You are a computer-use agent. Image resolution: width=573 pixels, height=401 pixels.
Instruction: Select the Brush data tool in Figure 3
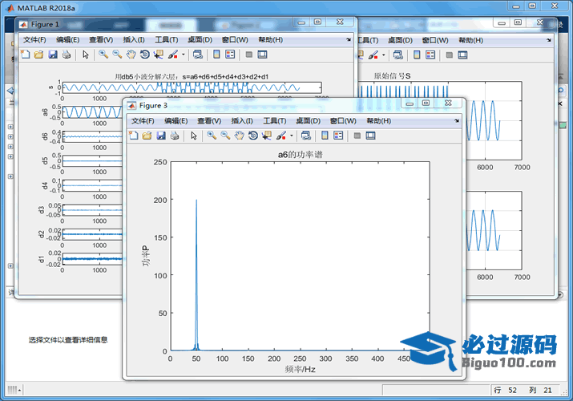tap(281, 136)
